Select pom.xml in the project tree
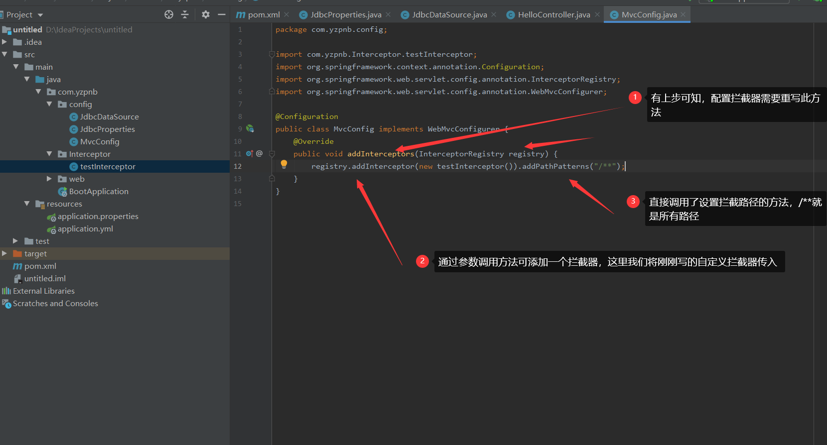Screen dimensions: 827x445 point(40,266)
